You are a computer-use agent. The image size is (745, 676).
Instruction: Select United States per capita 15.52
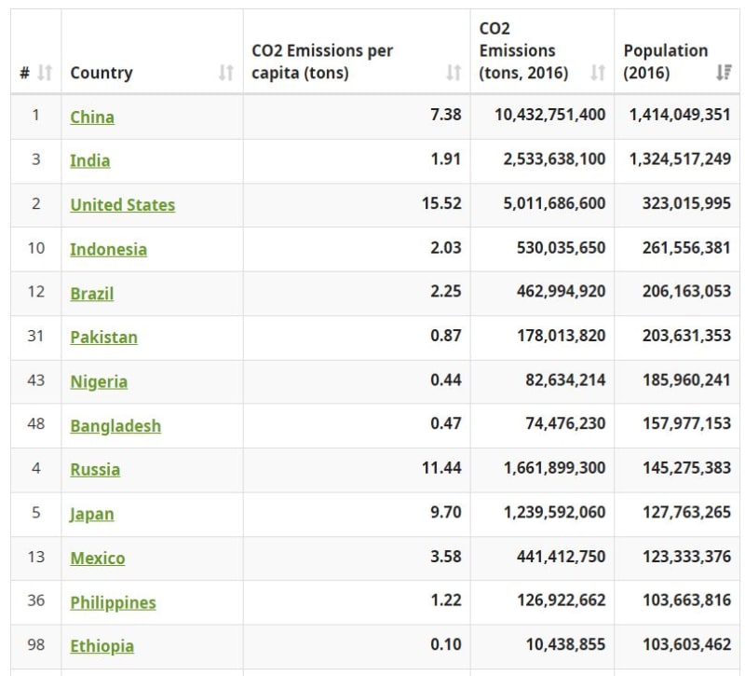(x=441, y=203)
